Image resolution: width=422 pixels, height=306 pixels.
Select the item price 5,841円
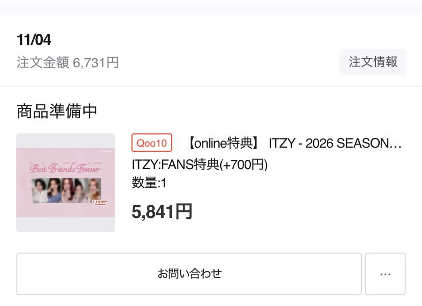point(161,211)
